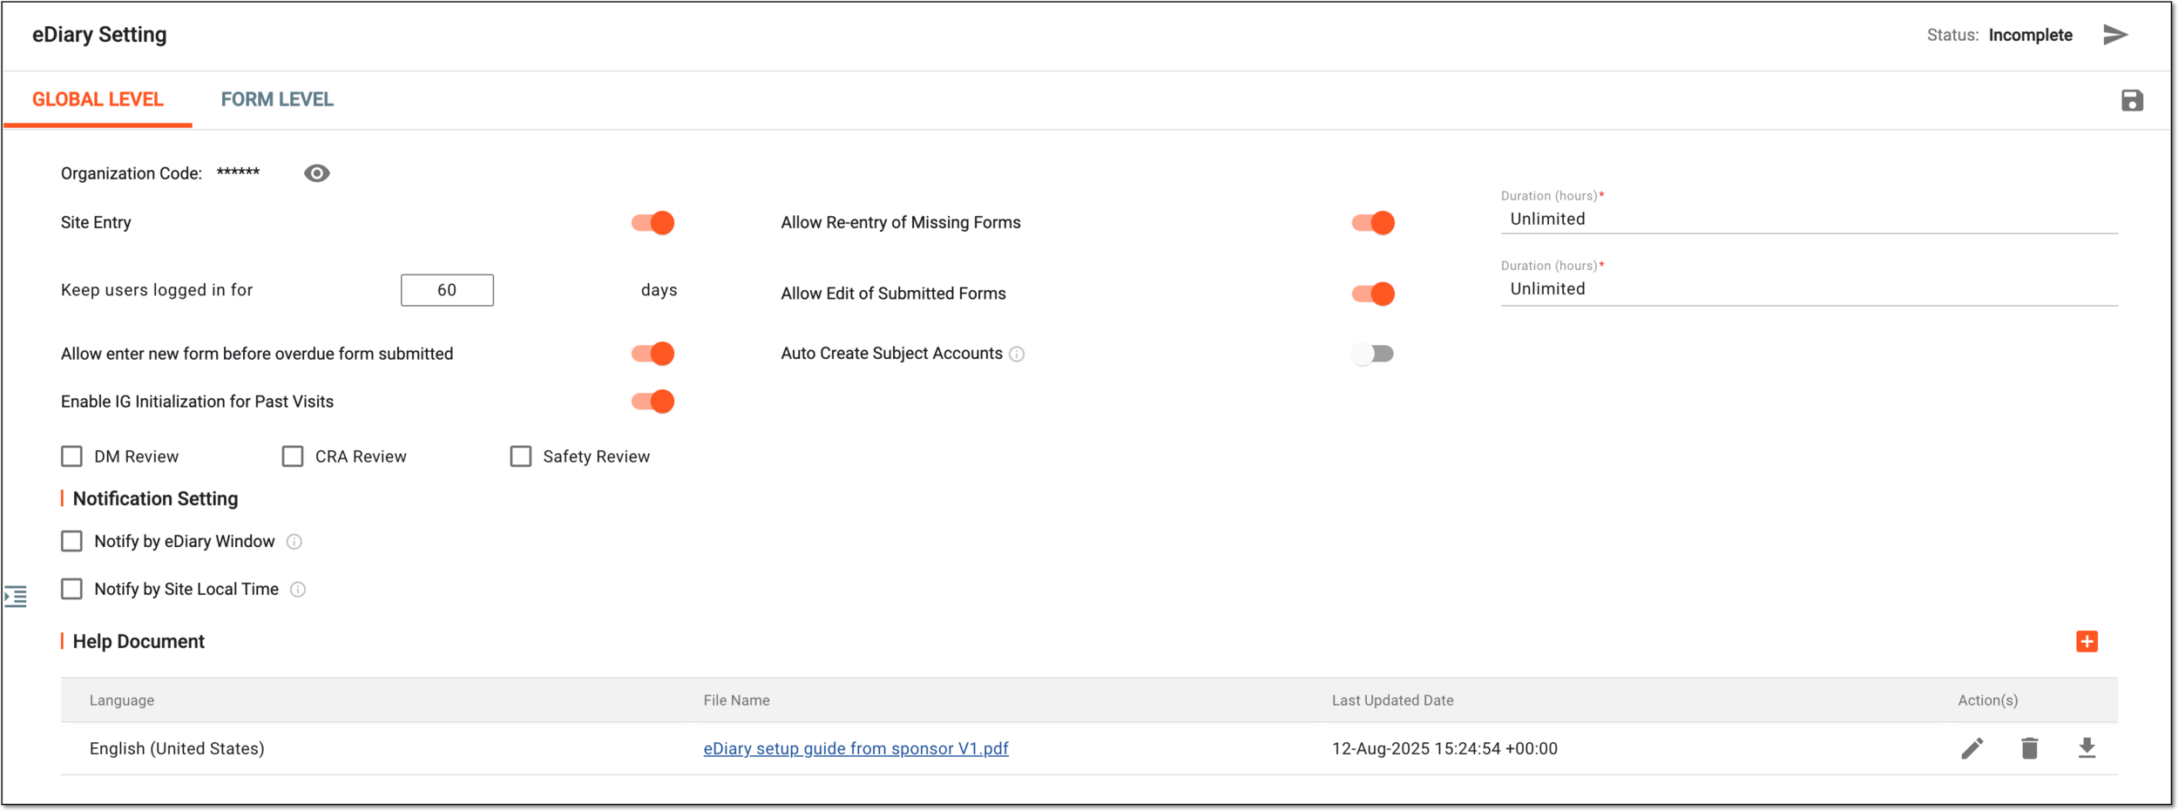Click the 12-Aug-2025 15:24:54 date cell
This screenshot has width=2178, height=811.
pos(1444,749)
